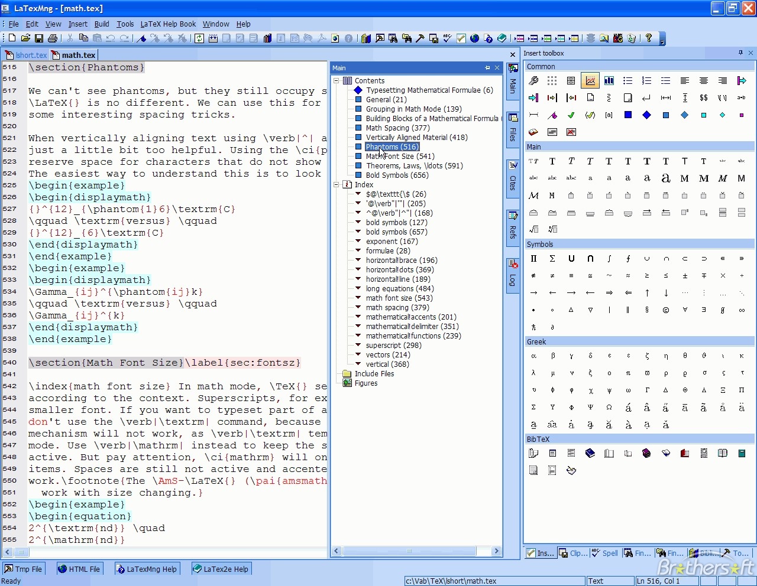Image resolution: width=757 pixels, height=586 pixels.
Task: Pin the Main navigation panel
Action: [x=487, y=68]
